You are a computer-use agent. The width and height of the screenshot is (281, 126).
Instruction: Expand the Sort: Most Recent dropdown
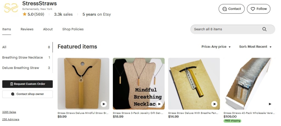[255, 47]
